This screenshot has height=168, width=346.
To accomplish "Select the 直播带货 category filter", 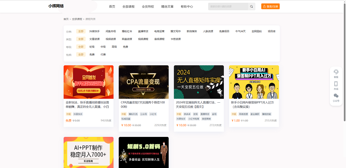I will (x=143, y=31).
